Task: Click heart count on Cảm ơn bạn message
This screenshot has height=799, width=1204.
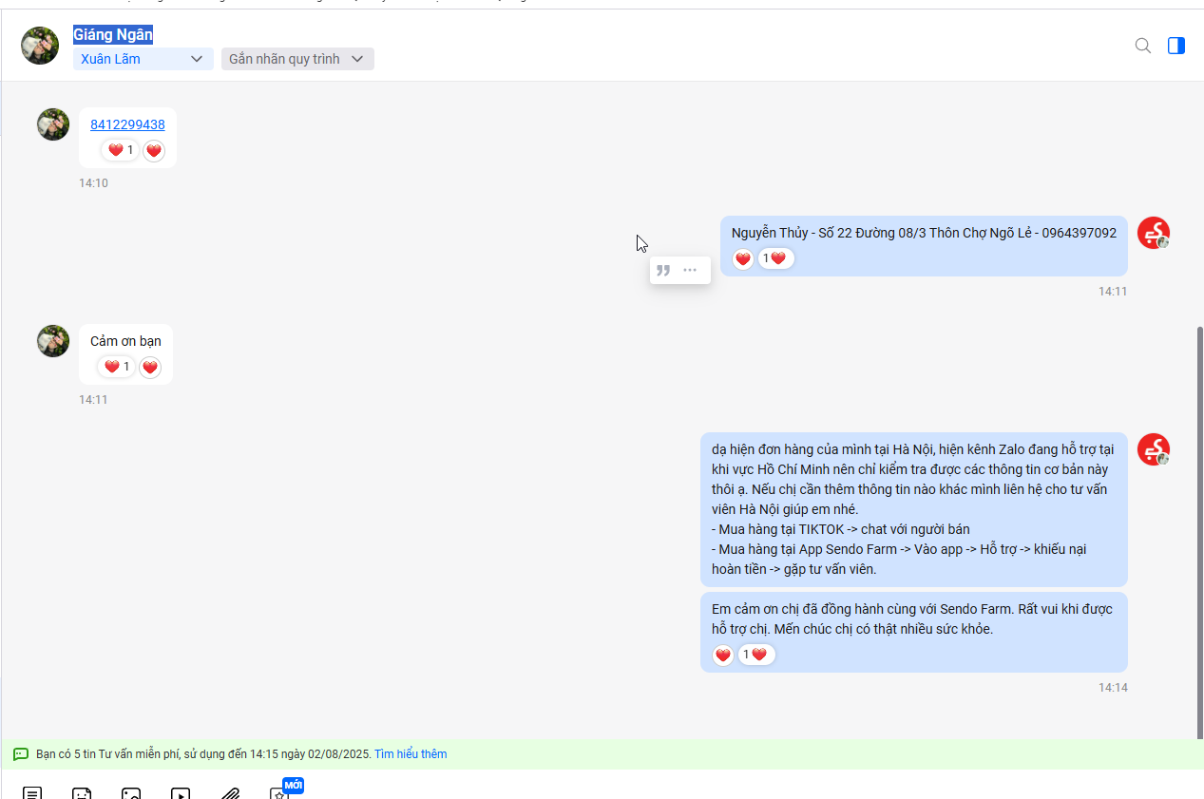Action: pyautogui.click(x=116, y=367)
